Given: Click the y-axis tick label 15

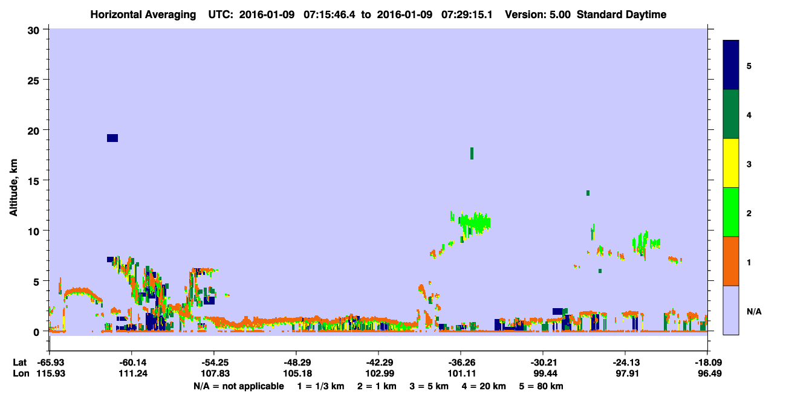Looking at the screenshot, I should coord(34,181).
